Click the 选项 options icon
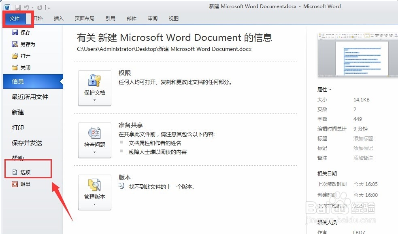Image resolution: width=398 pixels, height=234 pixels. [x=15, y=172]
